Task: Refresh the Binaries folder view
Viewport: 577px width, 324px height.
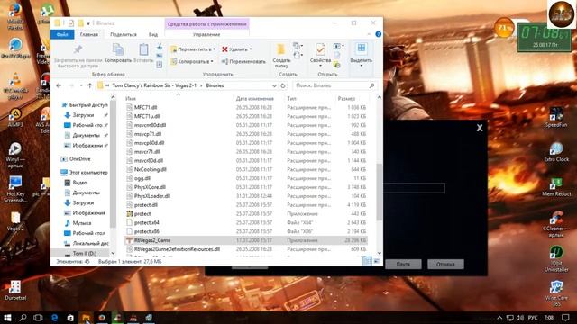Action: point(282,85)
